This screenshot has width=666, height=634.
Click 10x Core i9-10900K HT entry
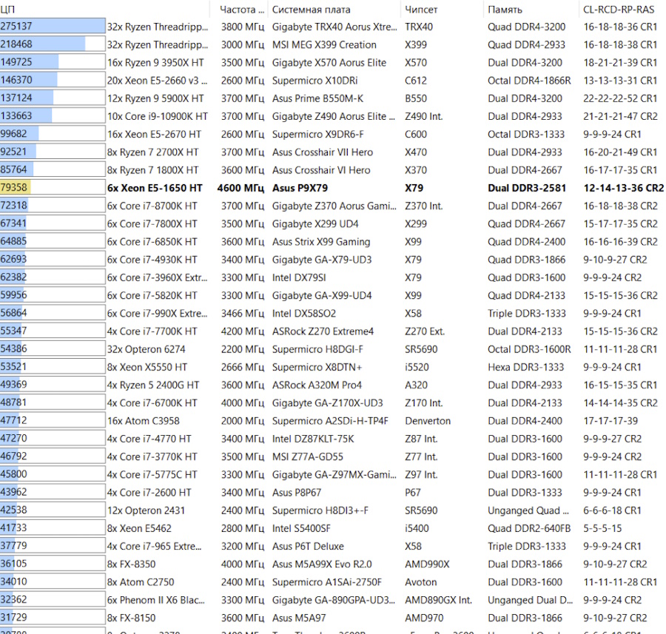pos(157,116)
